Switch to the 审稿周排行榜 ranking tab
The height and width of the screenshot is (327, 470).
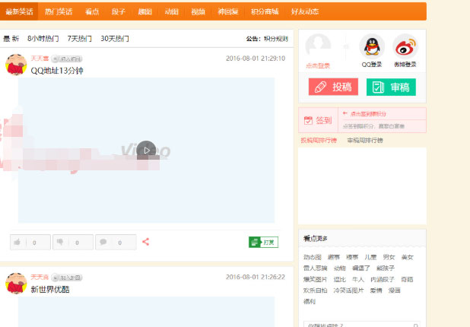[x=365, y=141]
